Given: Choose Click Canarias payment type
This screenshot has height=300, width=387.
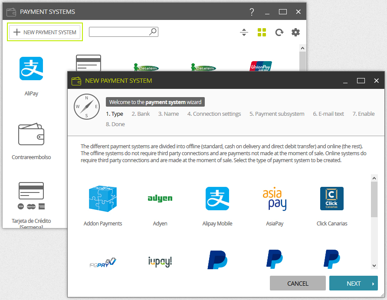Looking at the screenshot, I should (x=332, y=199).
